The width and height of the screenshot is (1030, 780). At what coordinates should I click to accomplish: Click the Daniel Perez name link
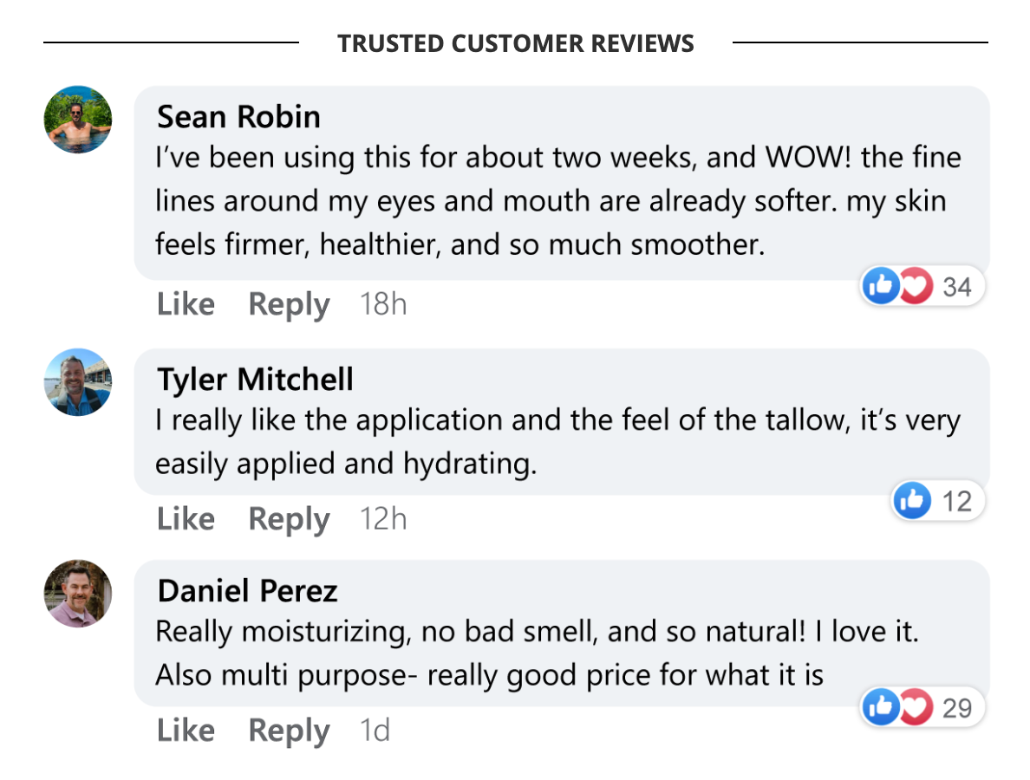(x=247, y=590)
